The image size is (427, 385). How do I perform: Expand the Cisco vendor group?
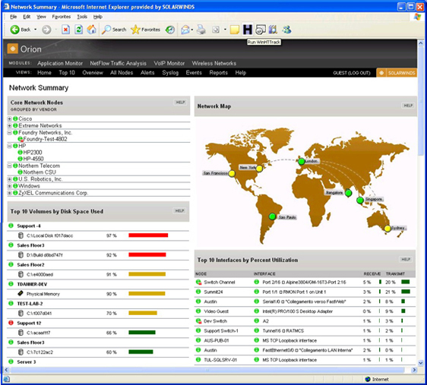[x=10, y=118]
